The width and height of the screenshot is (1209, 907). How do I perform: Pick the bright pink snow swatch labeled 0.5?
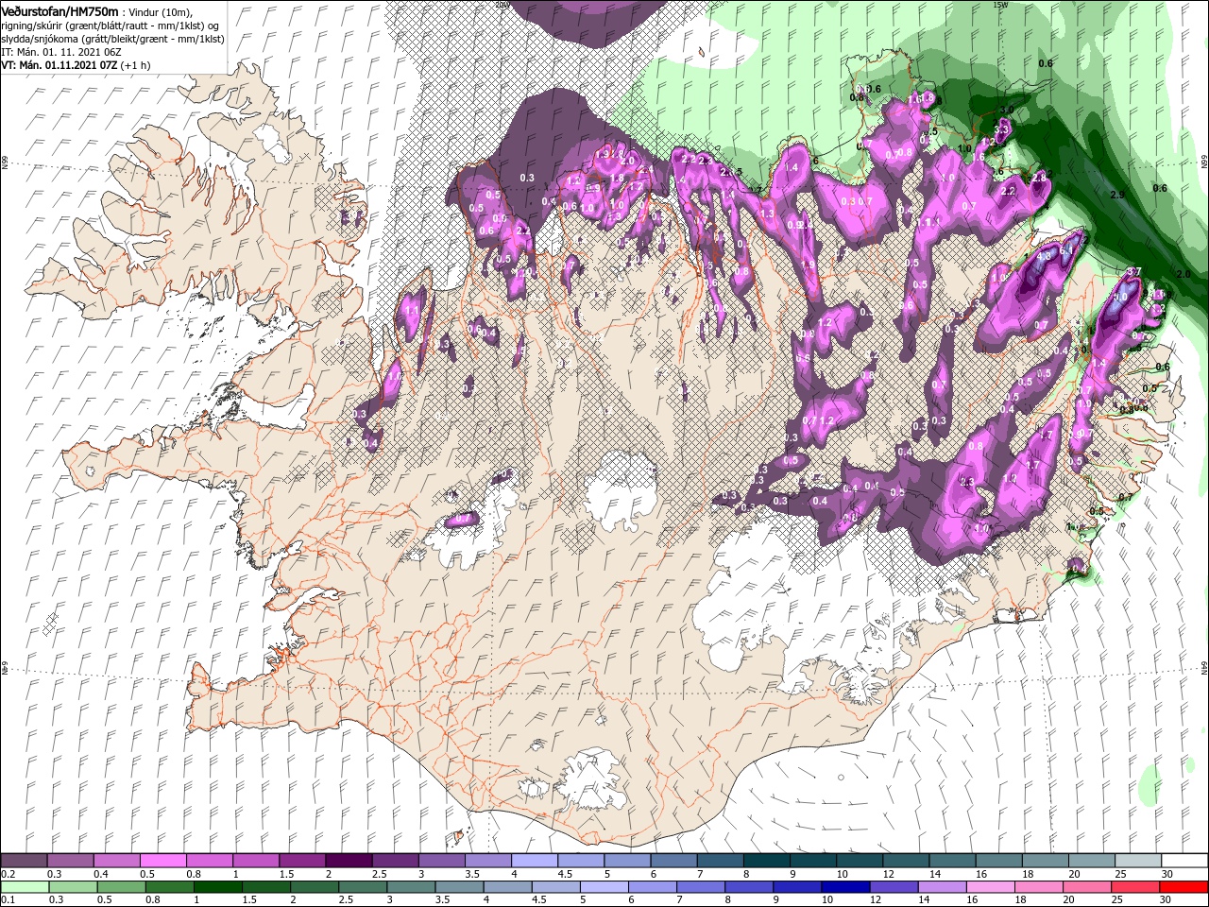coord(162,861)
